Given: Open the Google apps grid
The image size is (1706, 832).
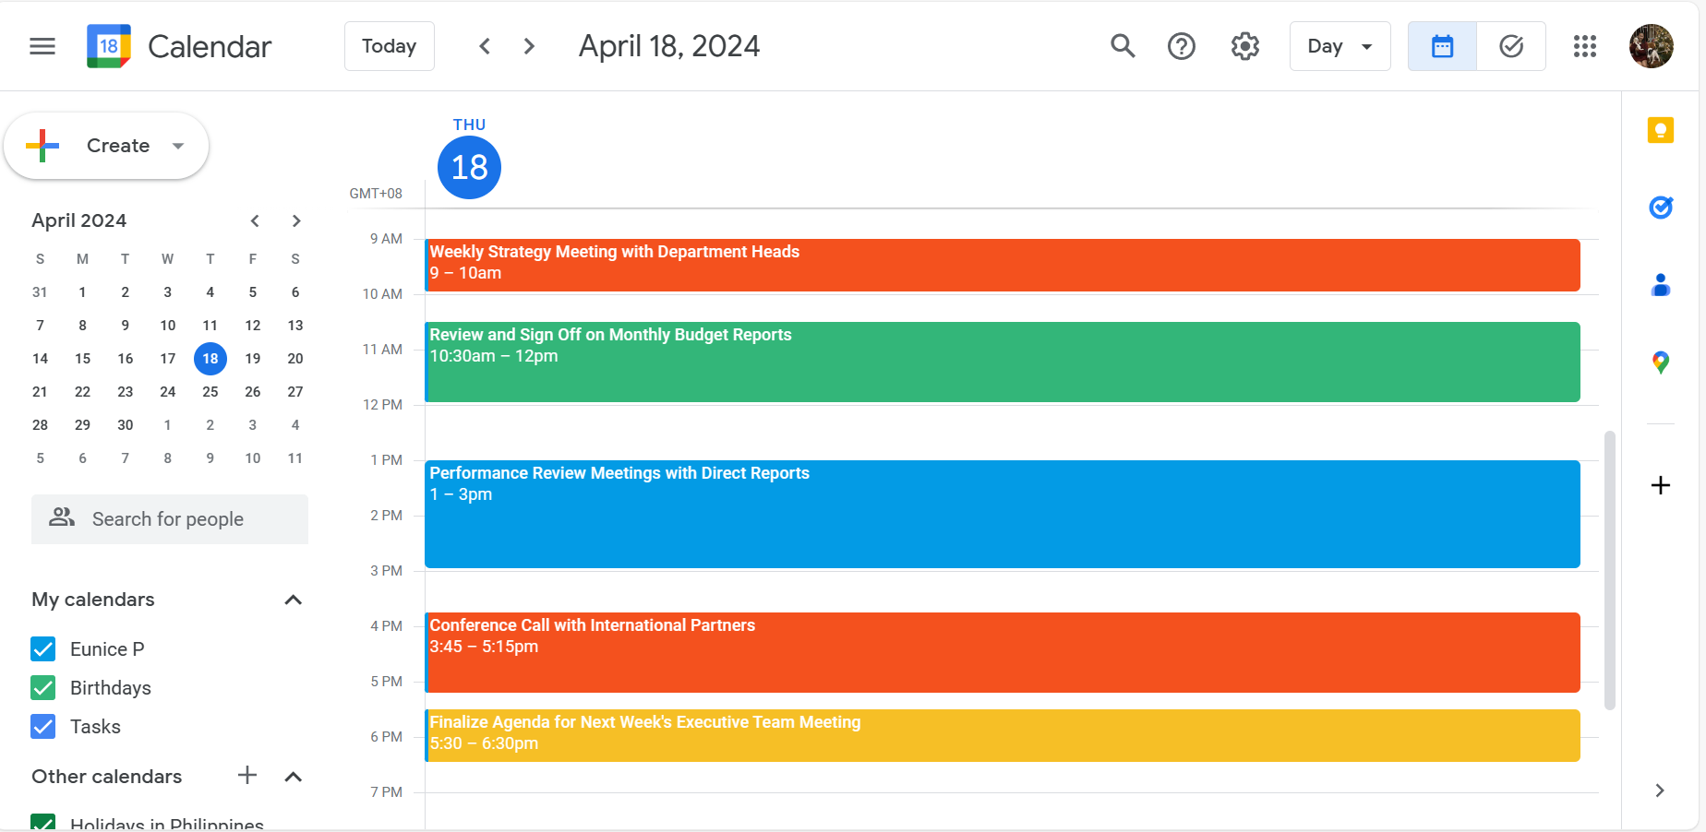Looking at the screenshot, I should (1585, 46).
